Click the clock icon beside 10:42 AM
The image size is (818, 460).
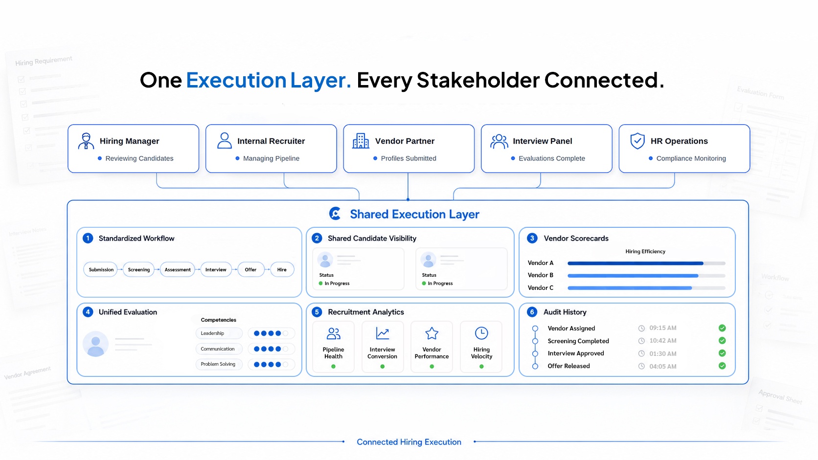tap(641, 341)
